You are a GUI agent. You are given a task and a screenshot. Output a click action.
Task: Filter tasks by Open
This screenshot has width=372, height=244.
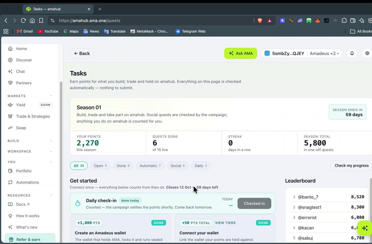[x=100, y=166]
